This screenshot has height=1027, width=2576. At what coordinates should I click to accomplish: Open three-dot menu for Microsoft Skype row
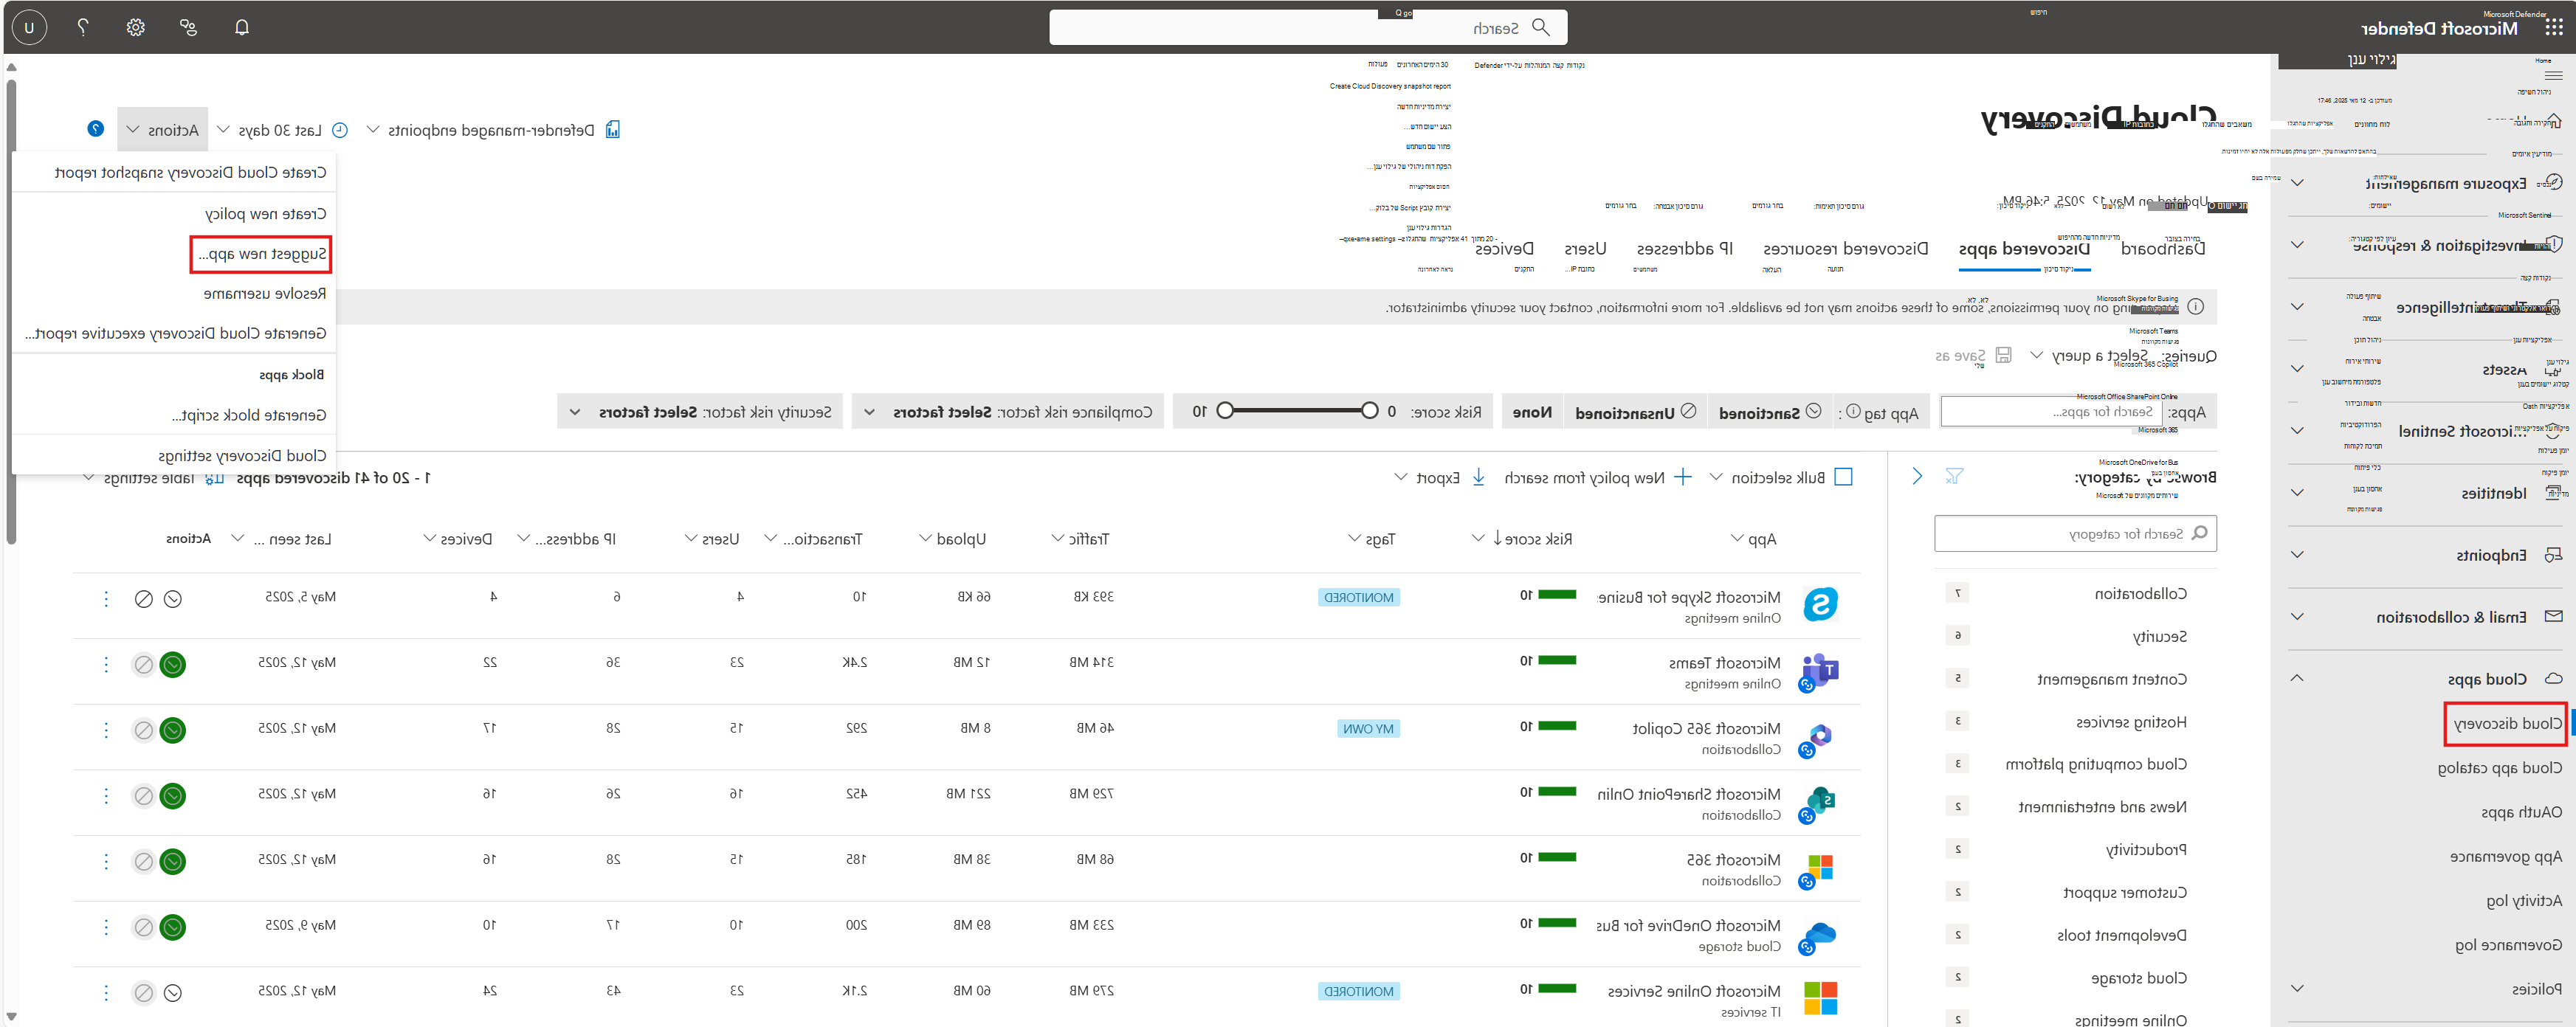[106, 598]
